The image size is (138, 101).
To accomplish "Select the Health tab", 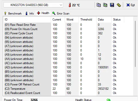I will [x=43, y=13].
